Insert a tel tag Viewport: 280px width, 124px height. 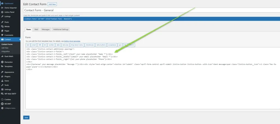pos(45,45)
